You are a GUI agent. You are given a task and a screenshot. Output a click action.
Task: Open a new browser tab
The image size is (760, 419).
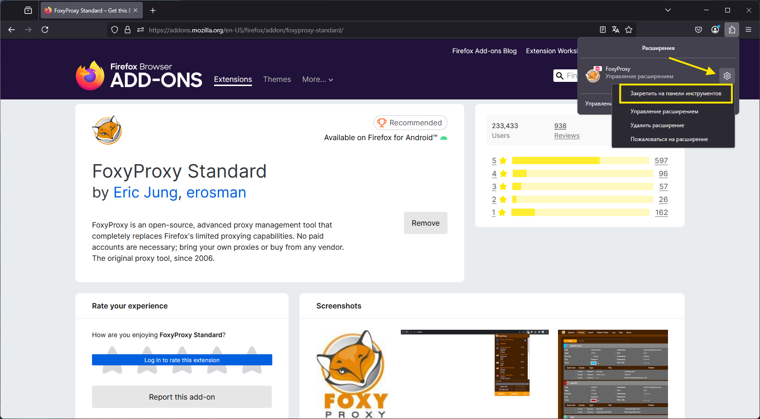tap(153, 10)
